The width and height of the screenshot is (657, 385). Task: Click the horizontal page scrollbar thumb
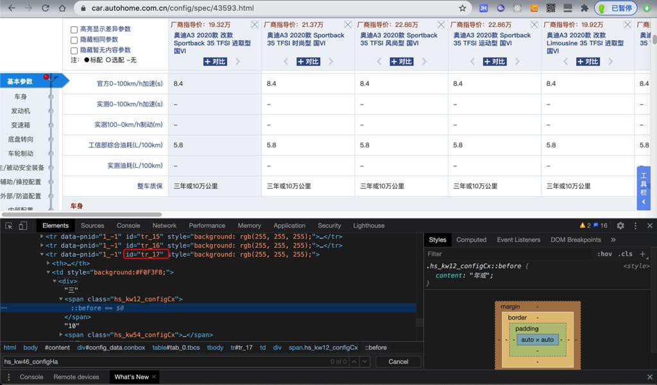(x=81, y=214)
